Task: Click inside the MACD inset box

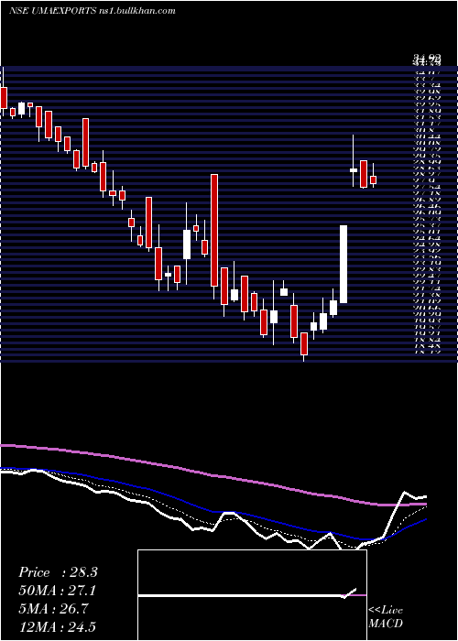Action: [252, 595]
